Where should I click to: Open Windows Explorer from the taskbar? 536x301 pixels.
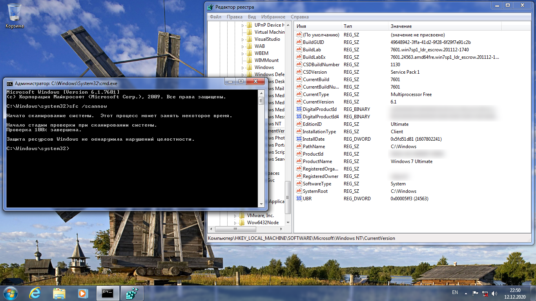tap(59, 293)
